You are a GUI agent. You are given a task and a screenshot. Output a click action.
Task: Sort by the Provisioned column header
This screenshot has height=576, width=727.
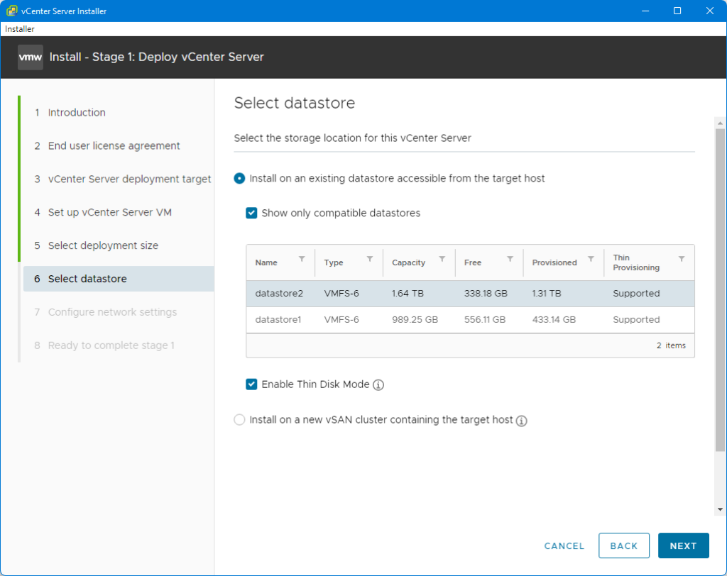click(554, 262)
